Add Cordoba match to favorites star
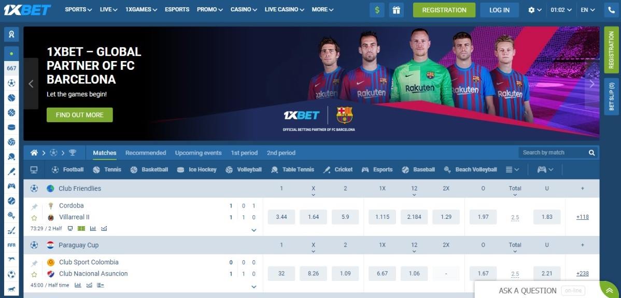The image size is (621, 298). 34,217
